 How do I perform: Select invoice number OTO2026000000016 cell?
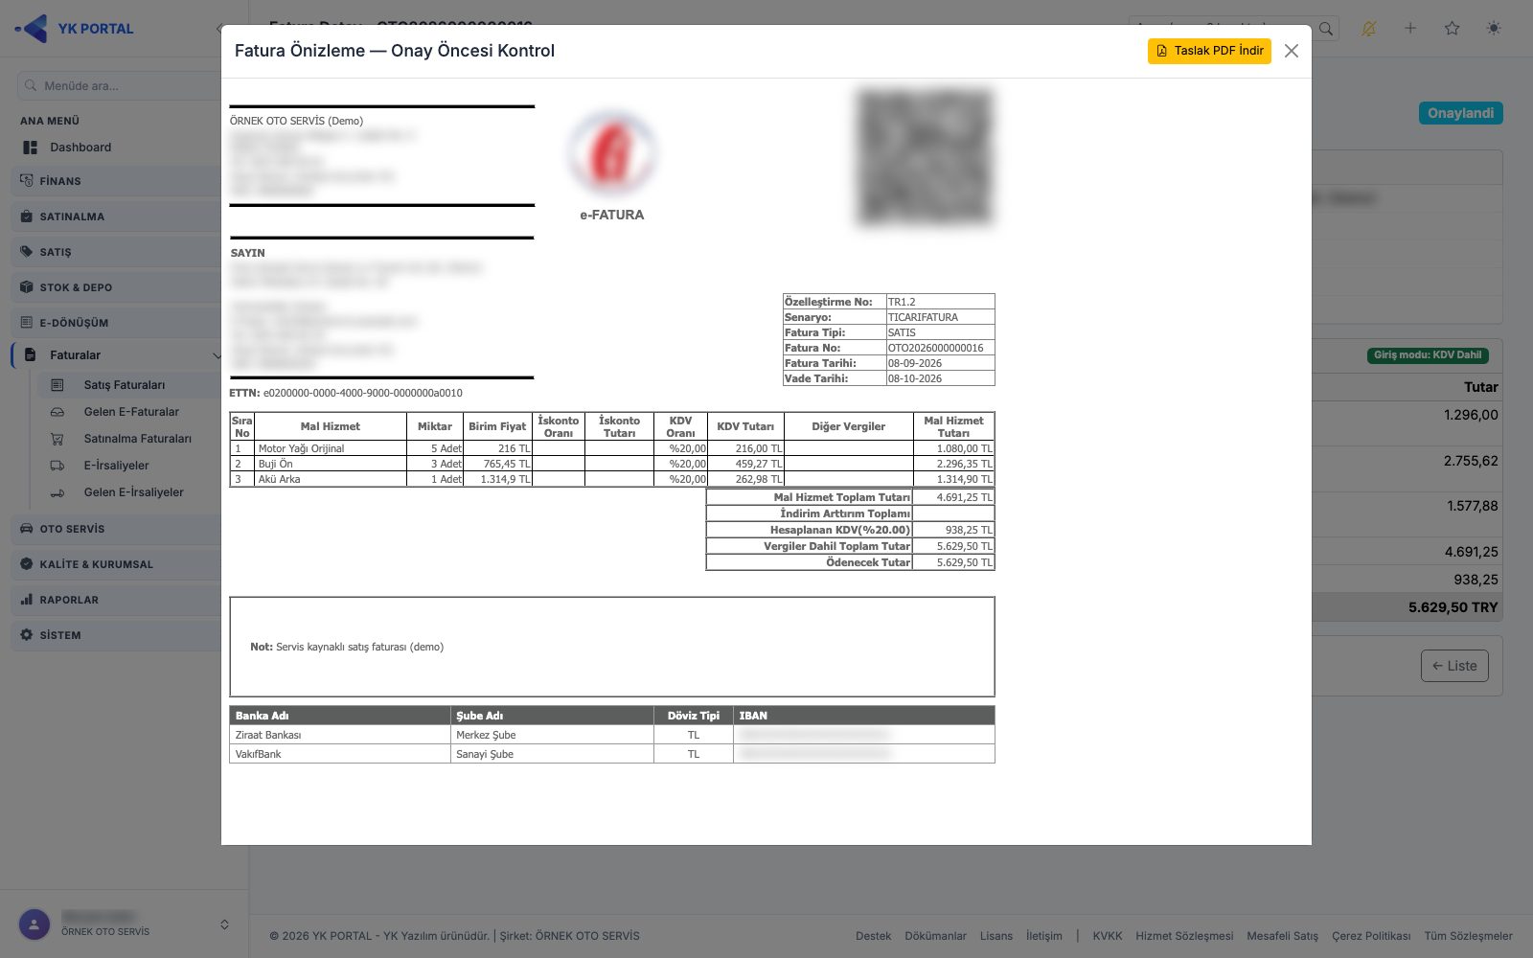[940, 348]
